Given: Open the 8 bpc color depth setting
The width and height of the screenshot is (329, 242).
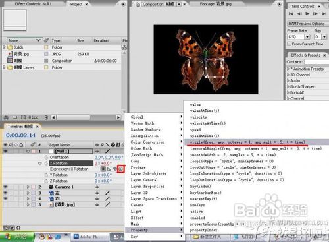Looking at the screenshot, I should click(x=33, y=117).
